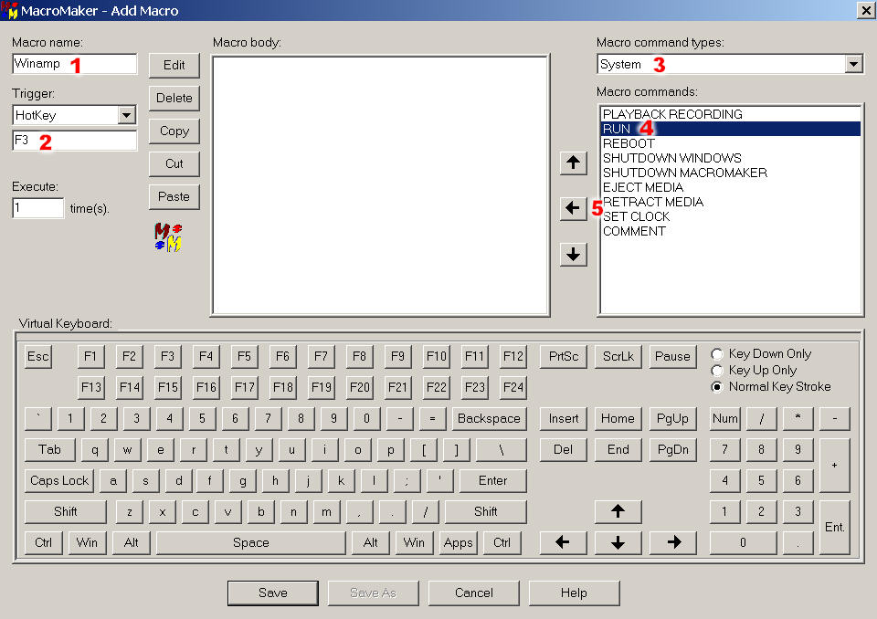Image resolution: width=877 pixels, height=619 pixels.
Task: Select SHUTDOWN WINDOWS in Macro commands list
Action: pos(671,158)
